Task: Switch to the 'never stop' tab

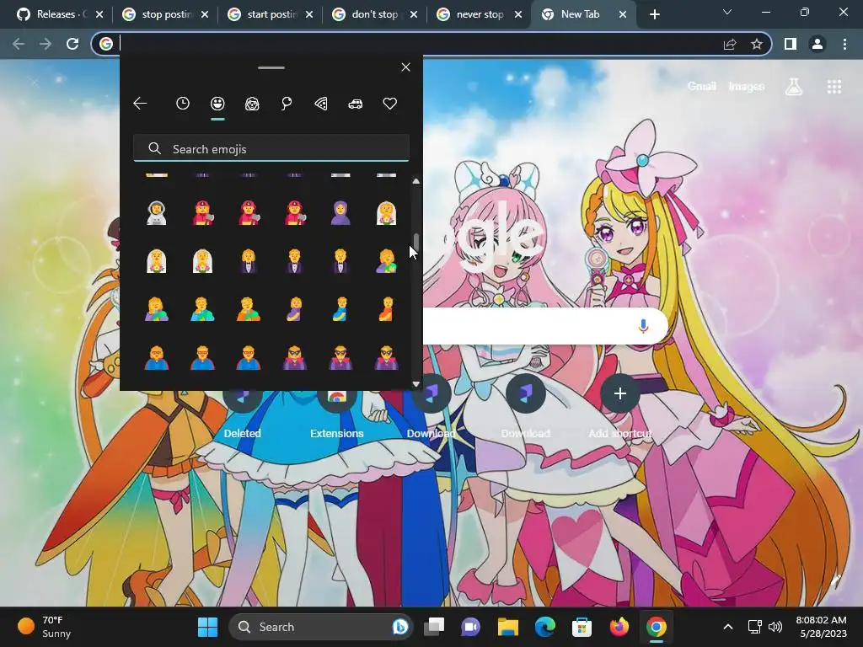Action: point(480,14)
